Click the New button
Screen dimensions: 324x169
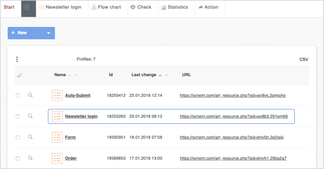(24, 33)
